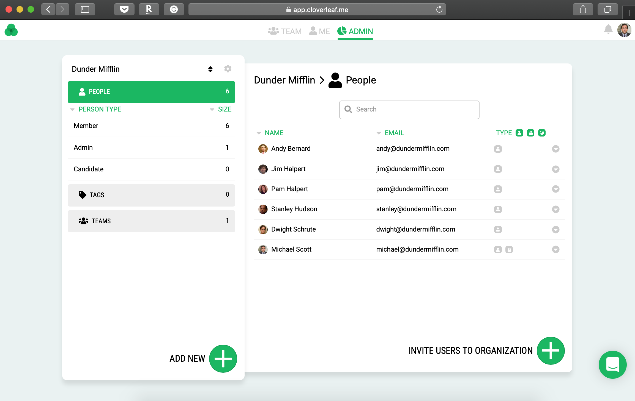Click Dwight Schrute's avatar photo

click(x=263, y=229)
